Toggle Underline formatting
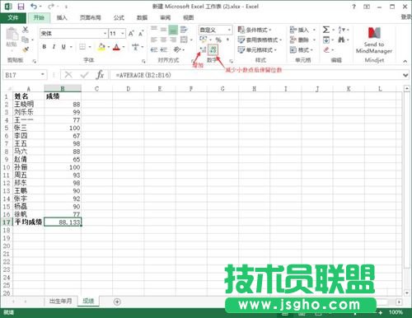Image resolution: width=412 pixels, height=318 pixels. tap(63, 47)
